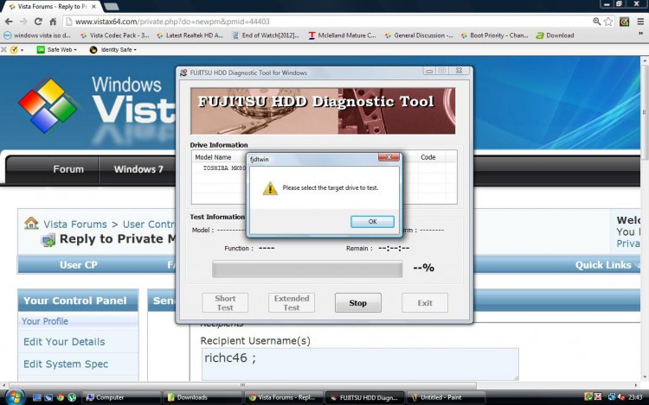Click the Extended Test button
The image size is (649, 405).
[292, 302]
